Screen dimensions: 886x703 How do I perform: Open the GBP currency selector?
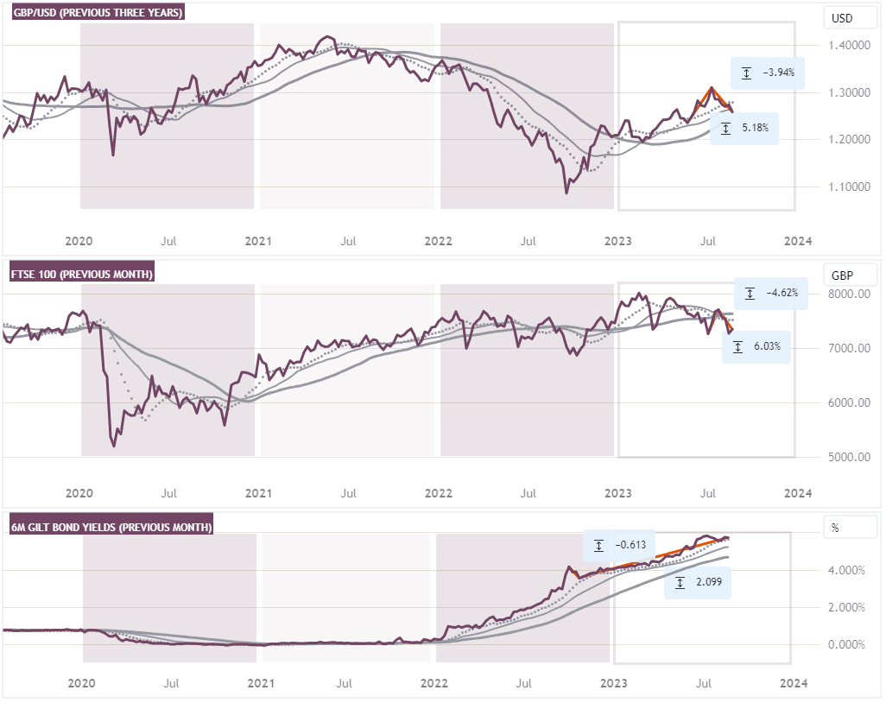[840, 274]
